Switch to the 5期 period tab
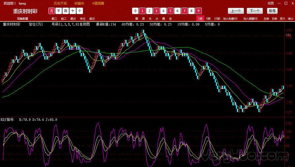295x167 pixels. pos(209,19)
